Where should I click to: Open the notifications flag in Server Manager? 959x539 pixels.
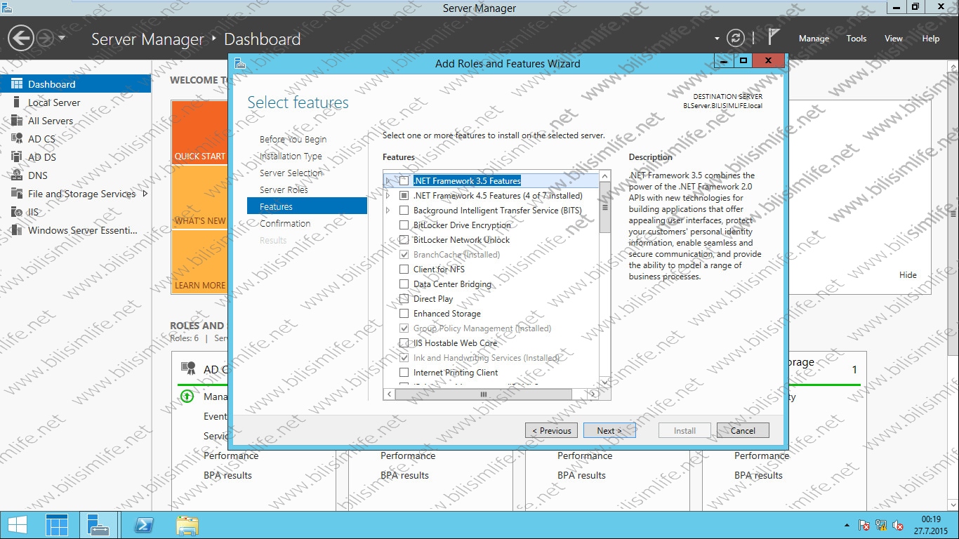pos(773,38)
